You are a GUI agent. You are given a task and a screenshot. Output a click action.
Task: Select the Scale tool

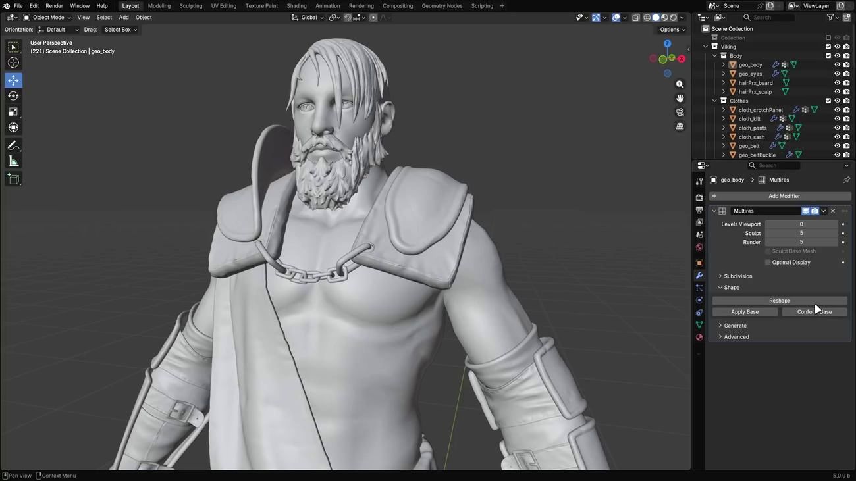click(x=13, y=112)
